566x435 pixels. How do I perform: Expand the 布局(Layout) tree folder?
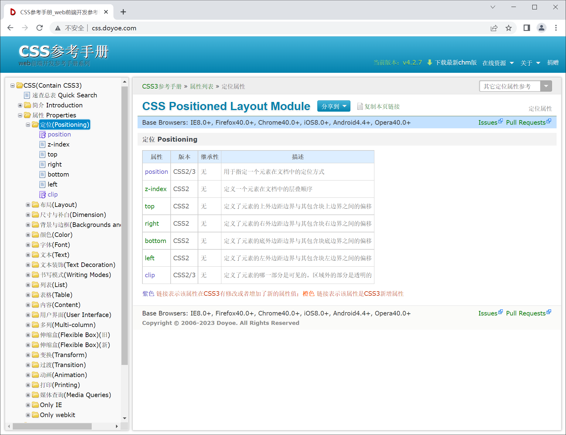click(x=28, y=205)
